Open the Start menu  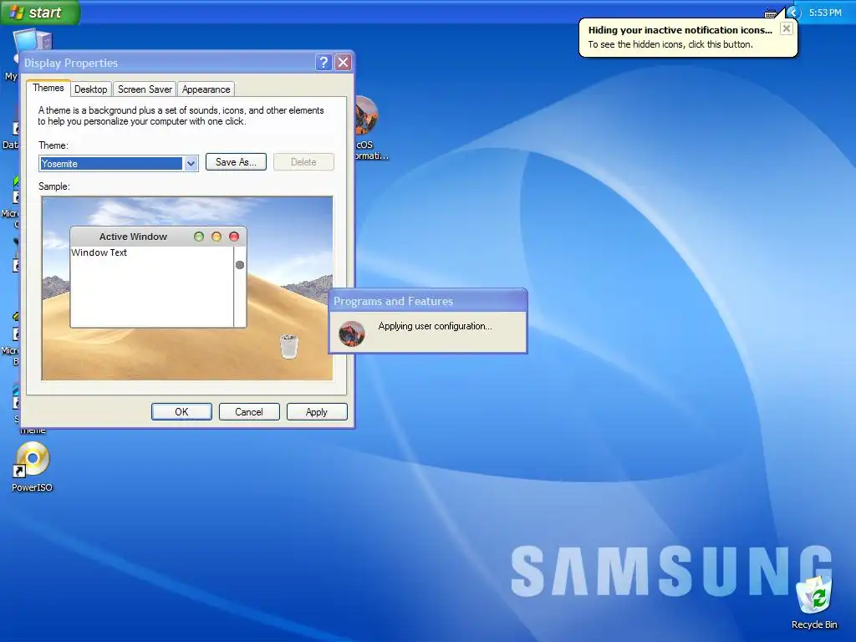40,12
